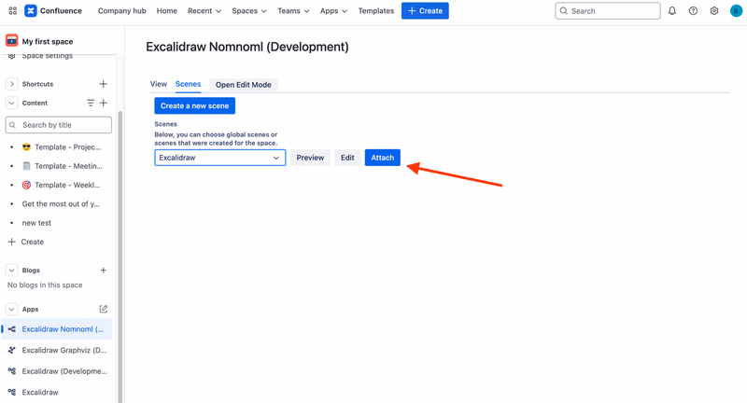Screen dimensions: 747x403
Task: Open Excalidraw Nomnoml app in sidebar
Action: 57,328
